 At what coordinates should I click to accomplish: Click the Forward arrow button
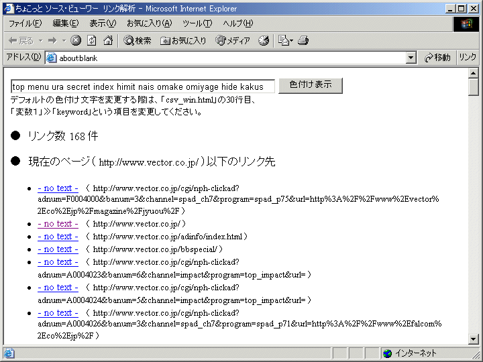point(52,41)
